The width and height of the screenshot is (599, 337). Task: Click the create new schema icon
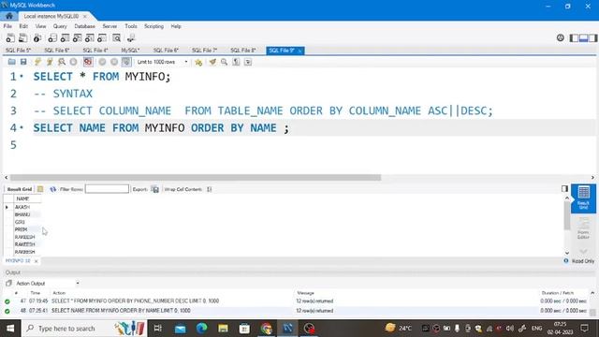(x=52, y=37)
